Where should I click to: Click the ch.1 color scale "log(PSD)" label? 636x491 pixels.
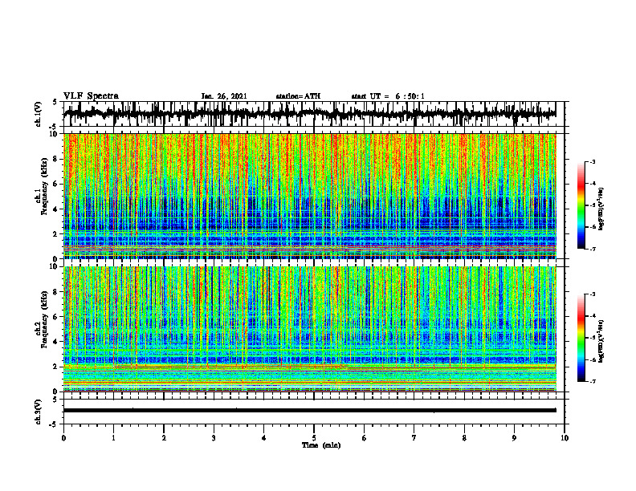601,209
